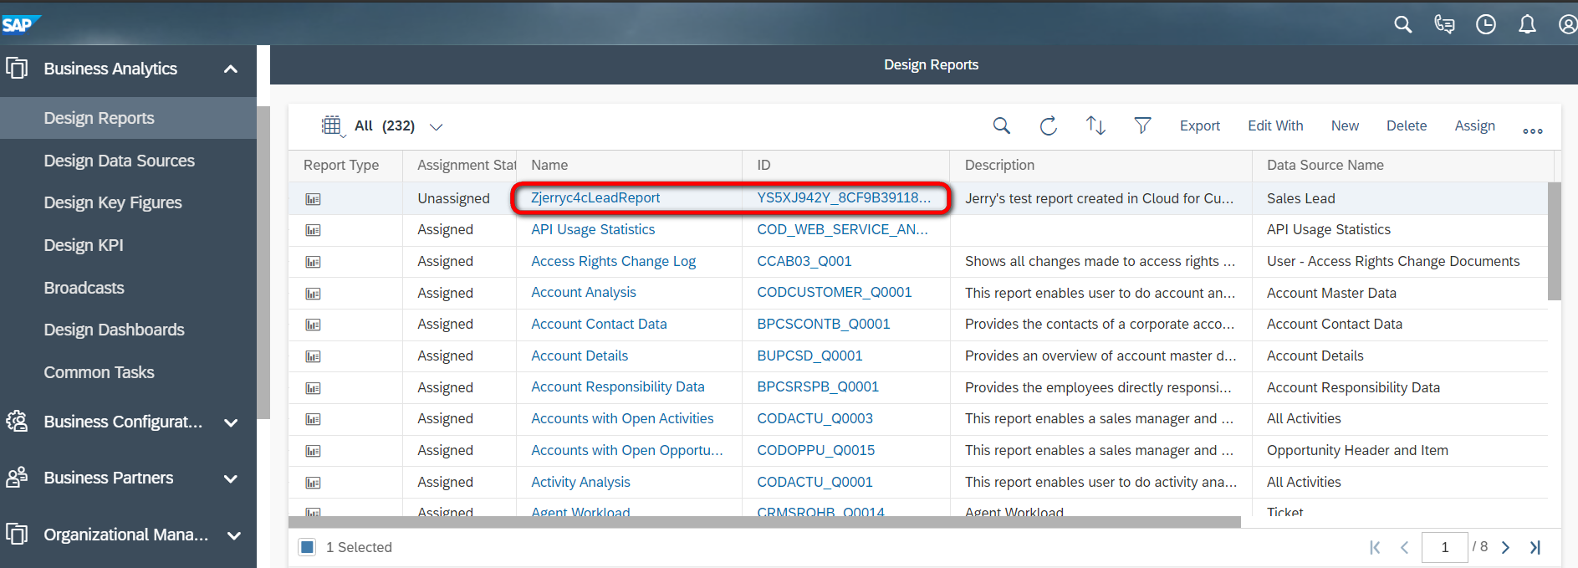
Task: Open Design Dashboards in sidebar
Action: [x=114, y=330]
